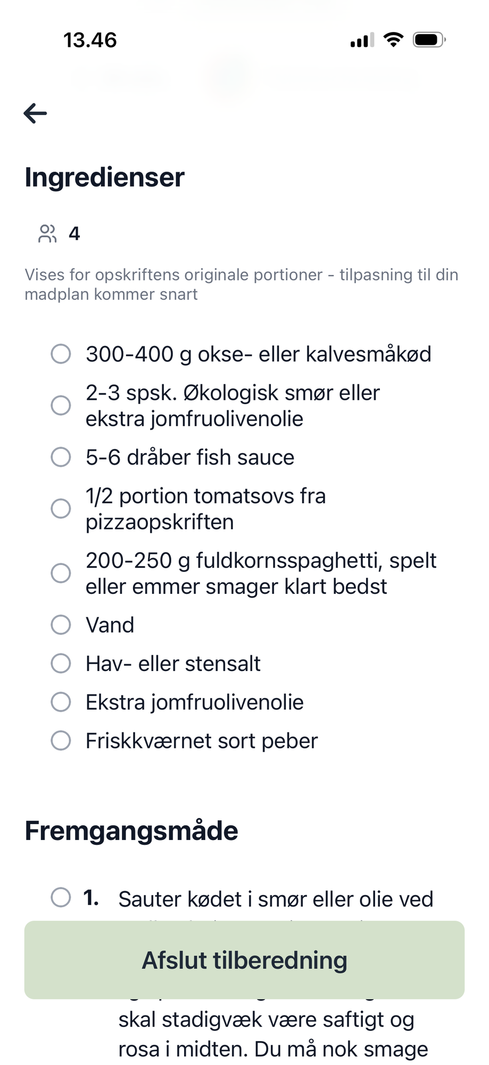Mark step 1 Sauter kødet as complete
Screen dimensions: 489x1065
coord(61,897)
